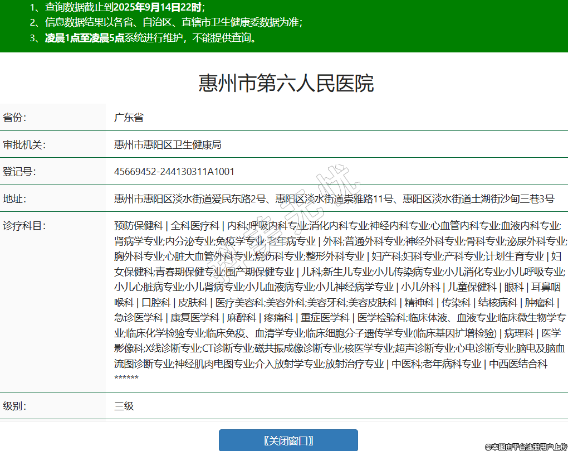
Task: Click the hospital address text line
Action: coord(334,198)
